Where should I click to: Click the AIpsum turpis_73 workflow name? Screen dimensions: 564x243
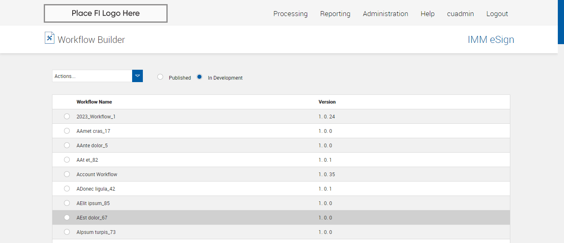(x=96, y=232)
